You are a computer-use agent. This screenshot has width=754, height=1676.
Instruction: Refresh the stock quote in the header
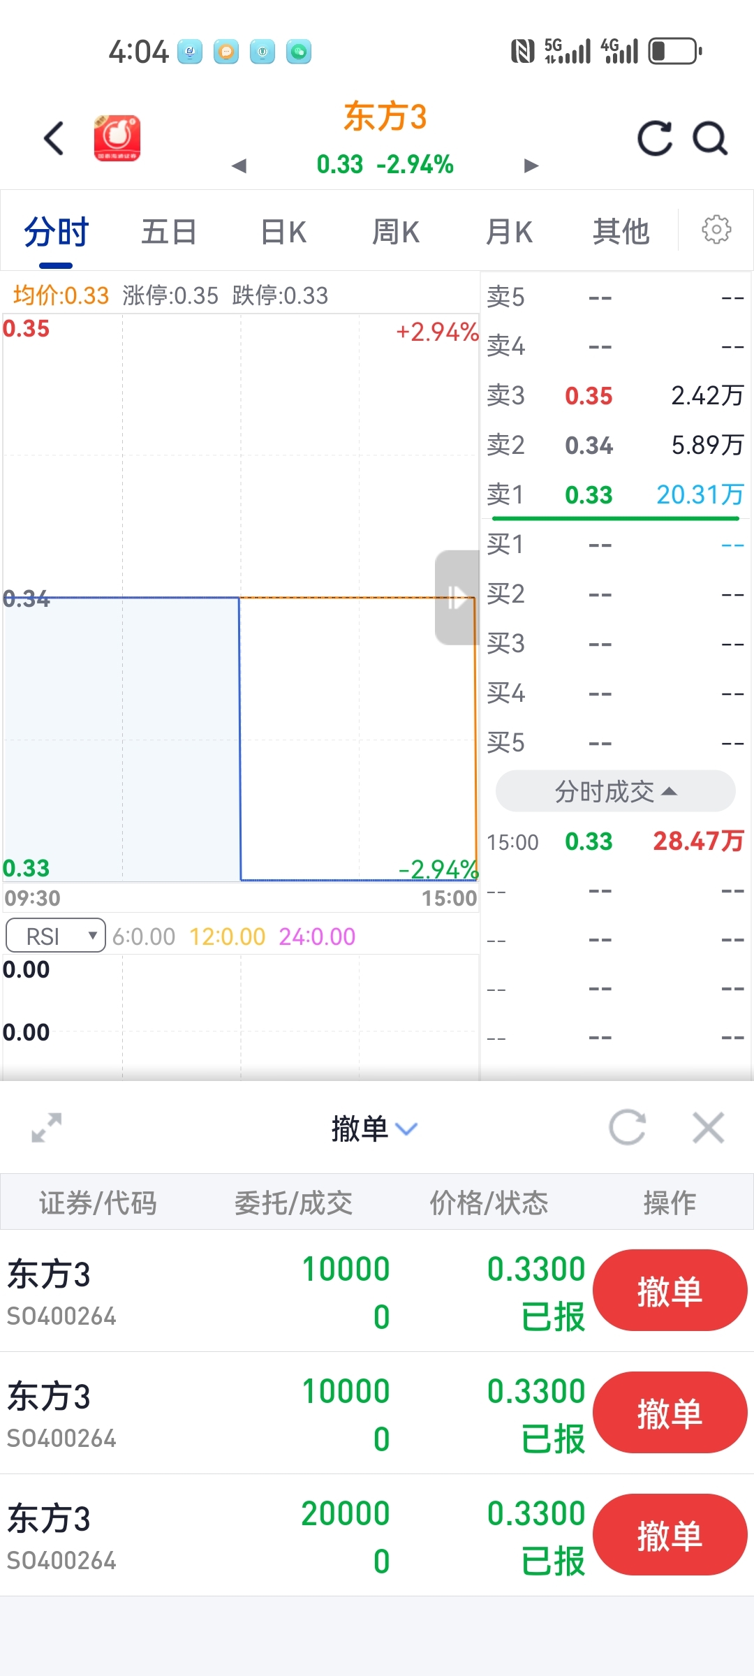pyautogui.click(x=654, y=138)
